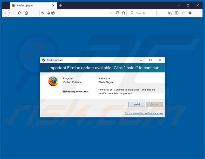205x159 pixels.
Task: Select the text 'firefox.exe'
Action: point(104,78)
